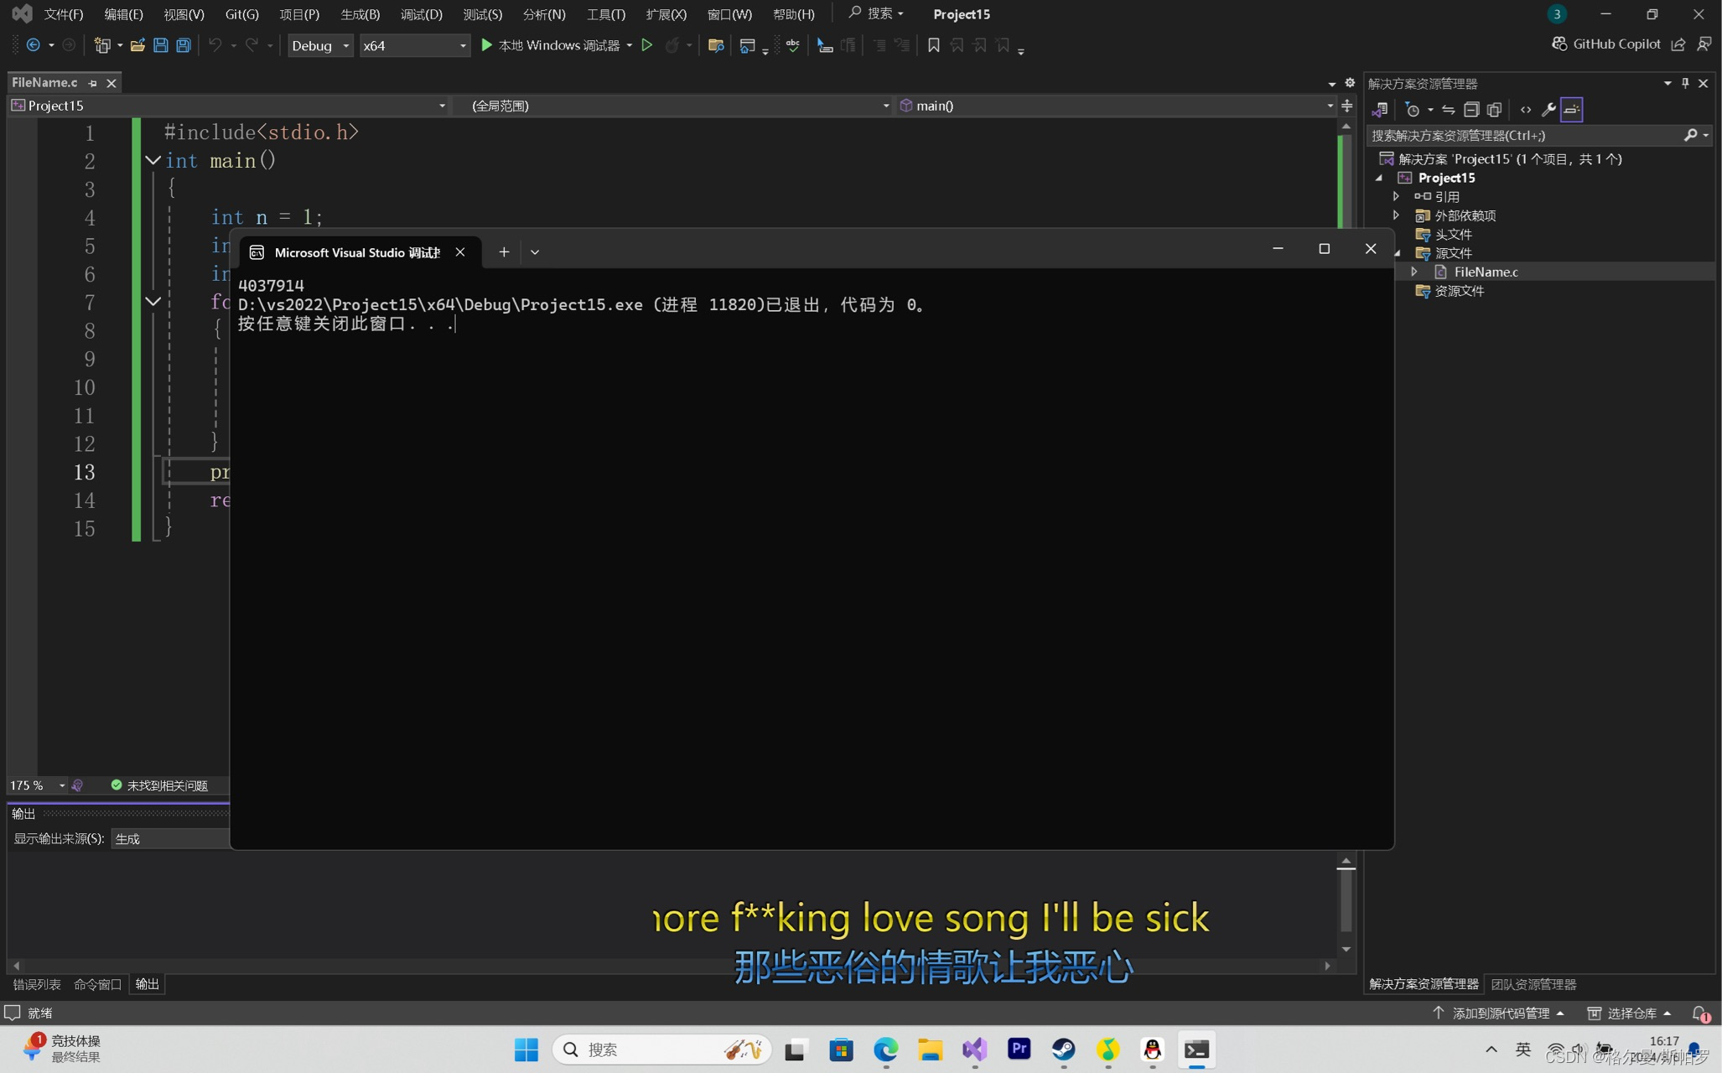Open the 文件(F) menu

(x=64, y=14)
